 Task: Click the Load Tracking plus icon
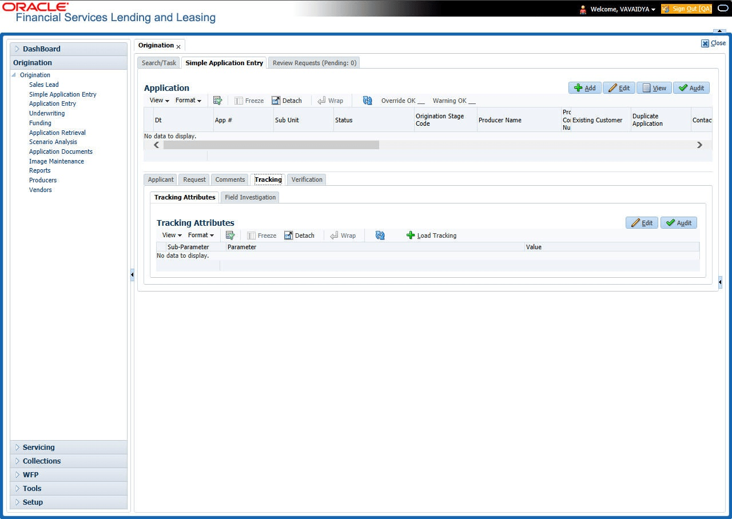[x=410, y=235]
